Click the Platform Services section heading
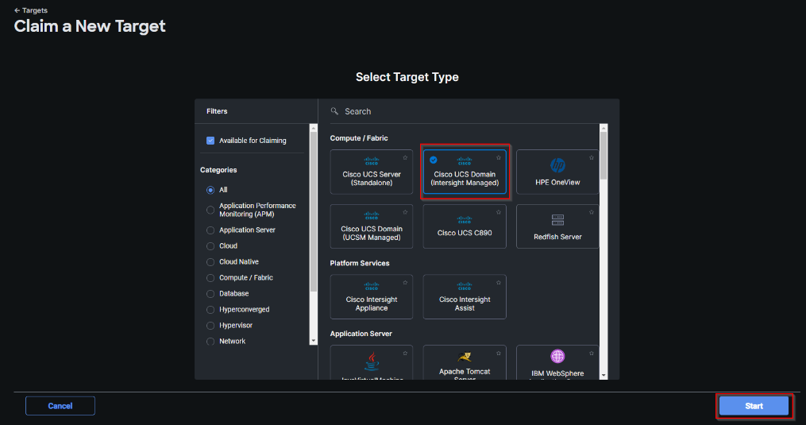Screen dimensions: 806x425 tap(360, 264)
